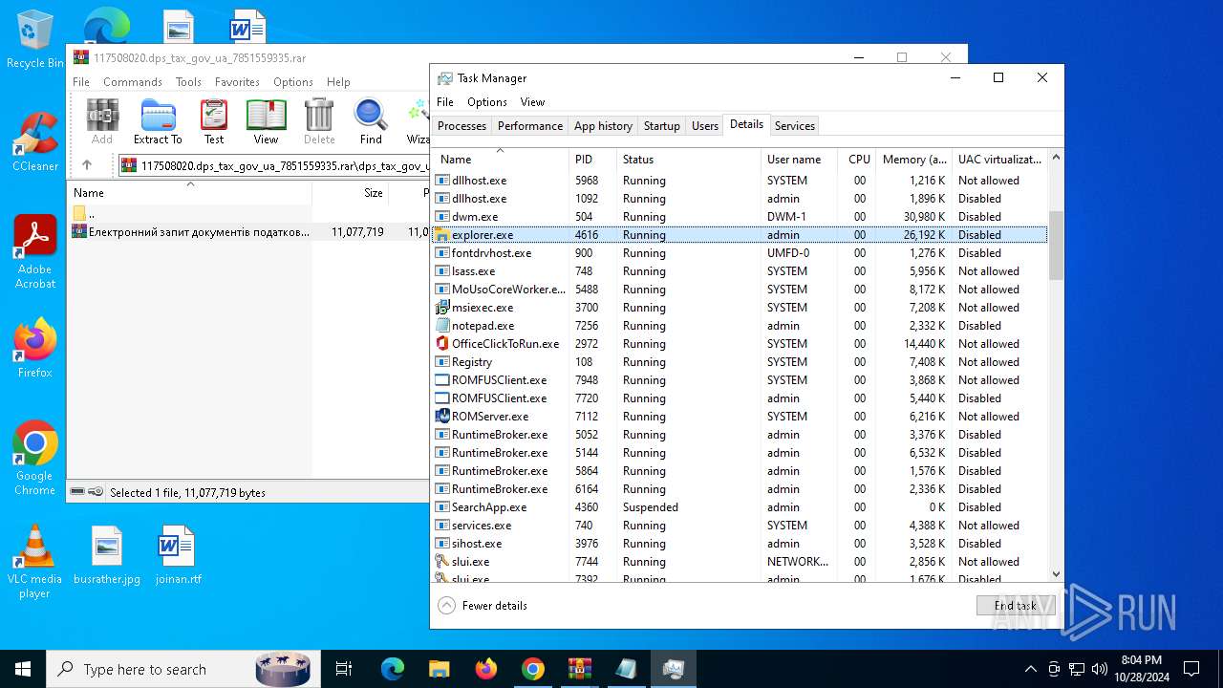The image size is (1223, 688).
Task: Open WinRAR Tools menu
Action: 188,82
